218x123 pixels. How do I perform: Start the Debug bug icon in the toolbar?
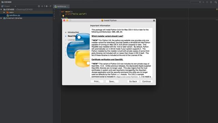click(207, 2)
